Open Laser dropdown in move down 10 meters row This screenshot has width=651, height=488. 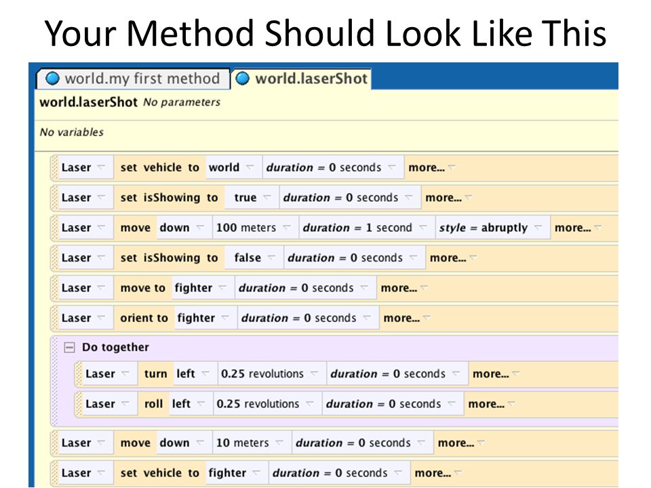(x=85, y=443)
